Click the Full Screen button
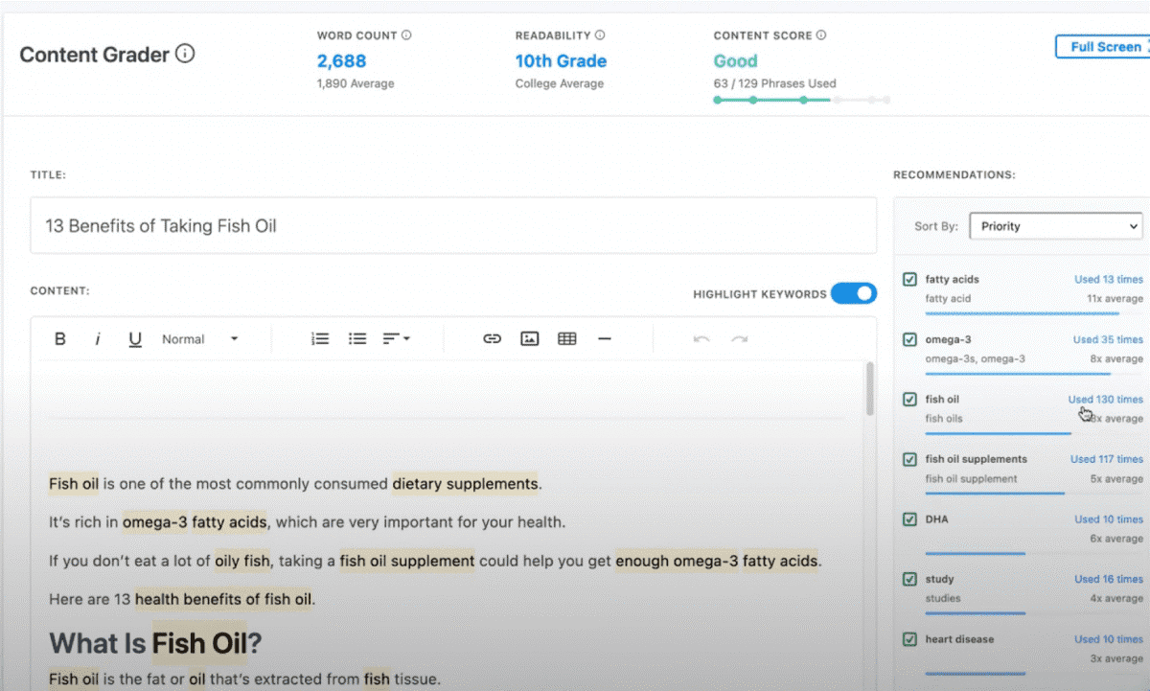 [x=1103, y=46]
